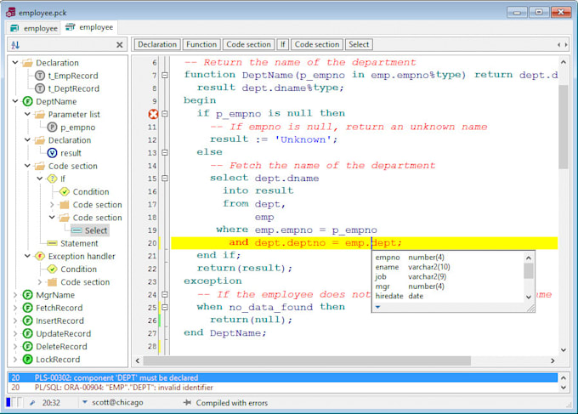Collapse the Exception handler node
The image size is (578, 414).
pos(28,256)
